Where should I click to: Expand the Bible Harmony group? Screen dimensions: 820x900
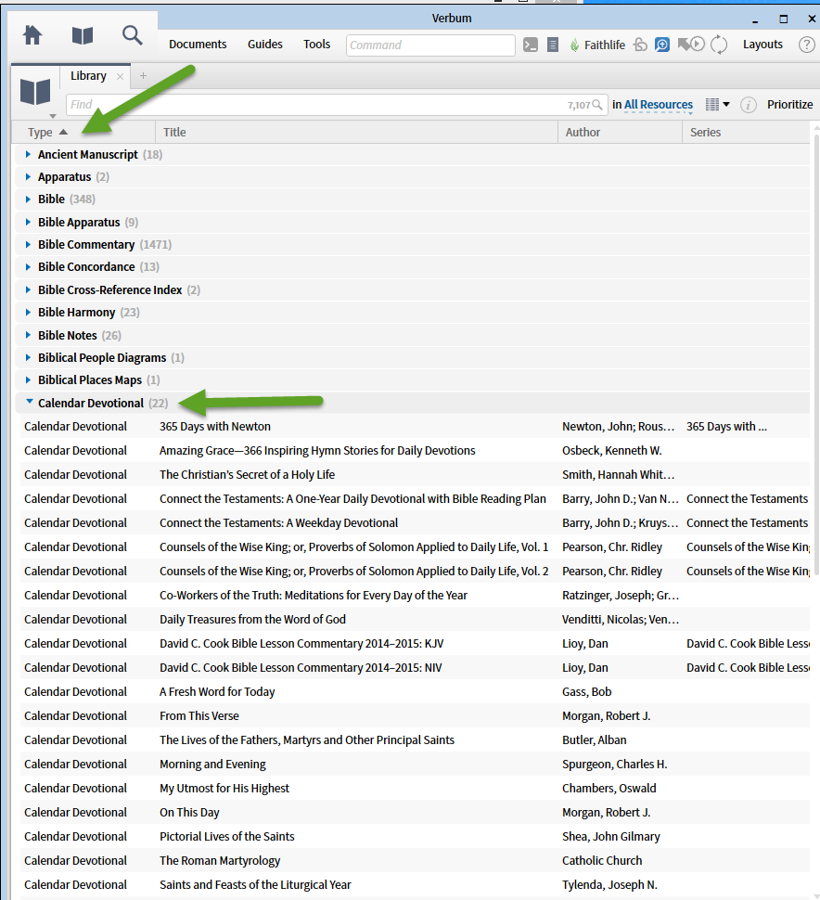[x=28, y=313]
